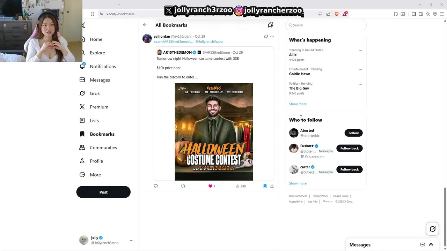Open Messages in the sidebar

point(100,80)
